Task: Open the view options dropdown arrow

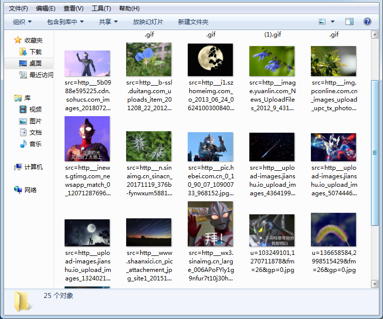Action: coord(332,22)
